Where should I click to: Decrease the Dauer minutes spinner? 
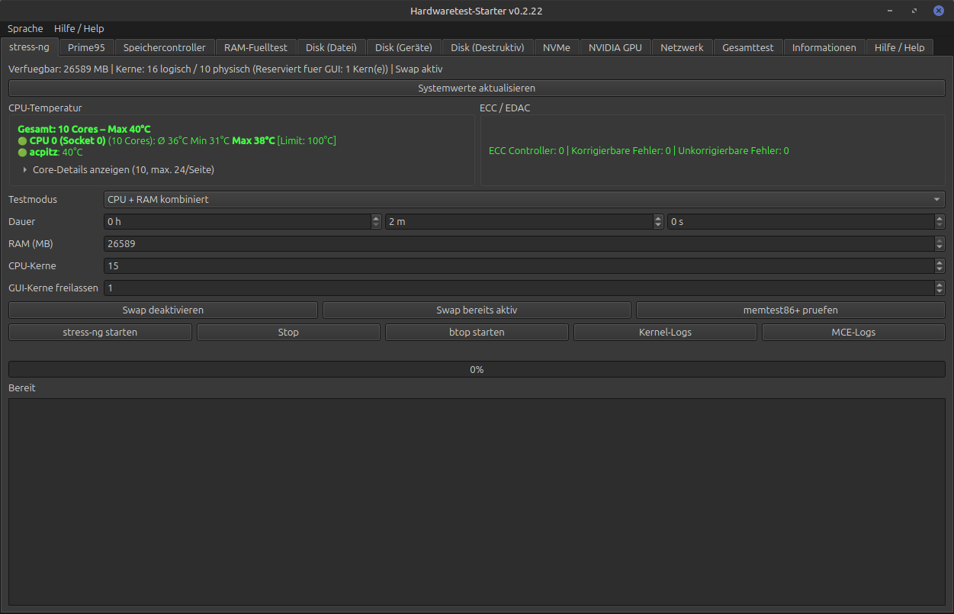tap(659, 226)
